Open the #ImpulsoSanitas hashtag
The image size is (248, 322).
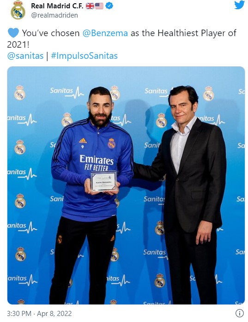coord(84,56)
